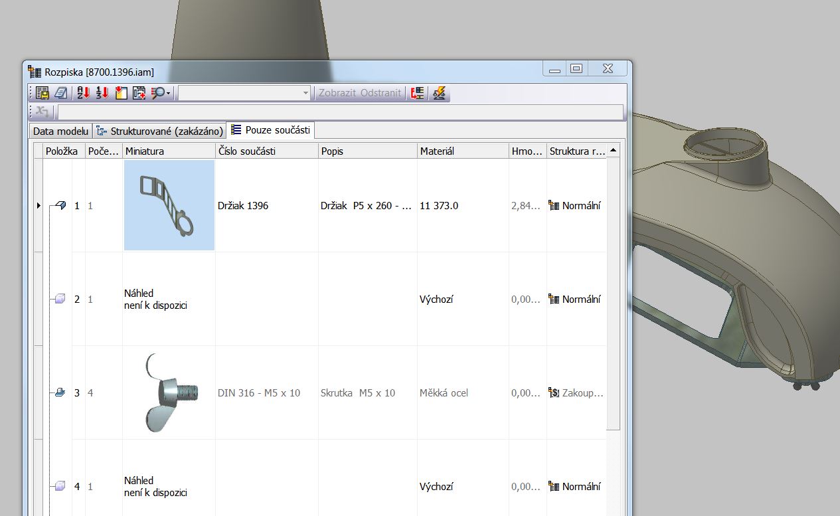Click the export bill of materials icon
The width and height of the screenshot is (840, 516).
42,93
